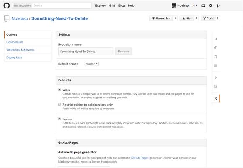Open the Graphs bar chart icon

[216, 86]
